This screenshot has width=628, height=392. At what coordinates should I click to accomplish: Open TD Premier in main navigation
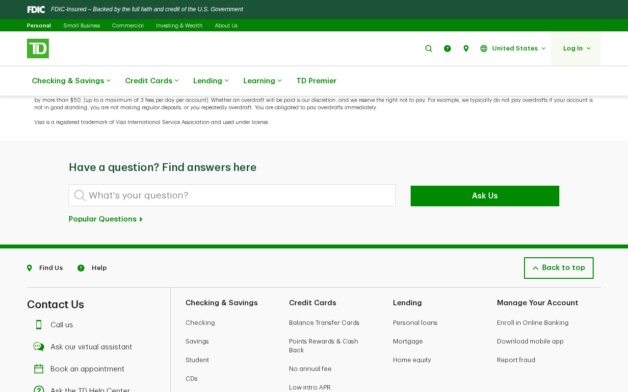316,81
